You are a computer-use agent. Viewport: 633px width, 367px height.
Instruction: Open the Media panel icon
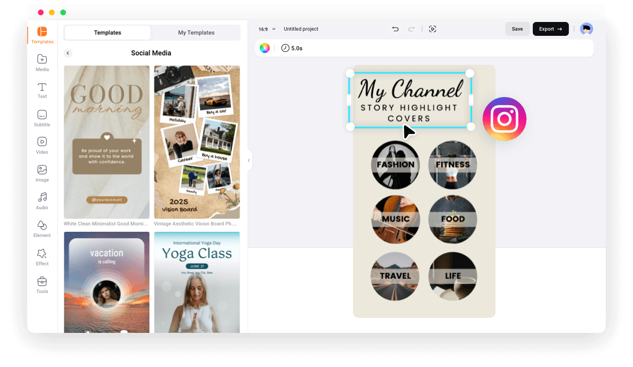pyautogui.click(x=42, y=59)
